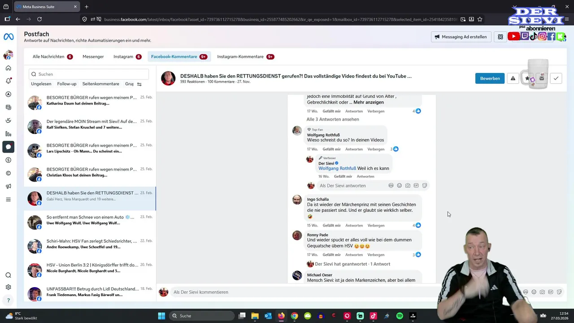Open Spotify from the taskbar
This screenshot has width=574, height=323.
(400, 316)
